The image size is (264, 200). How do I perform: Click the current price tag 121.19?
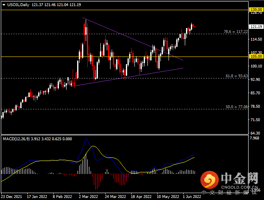click(256, 26)
